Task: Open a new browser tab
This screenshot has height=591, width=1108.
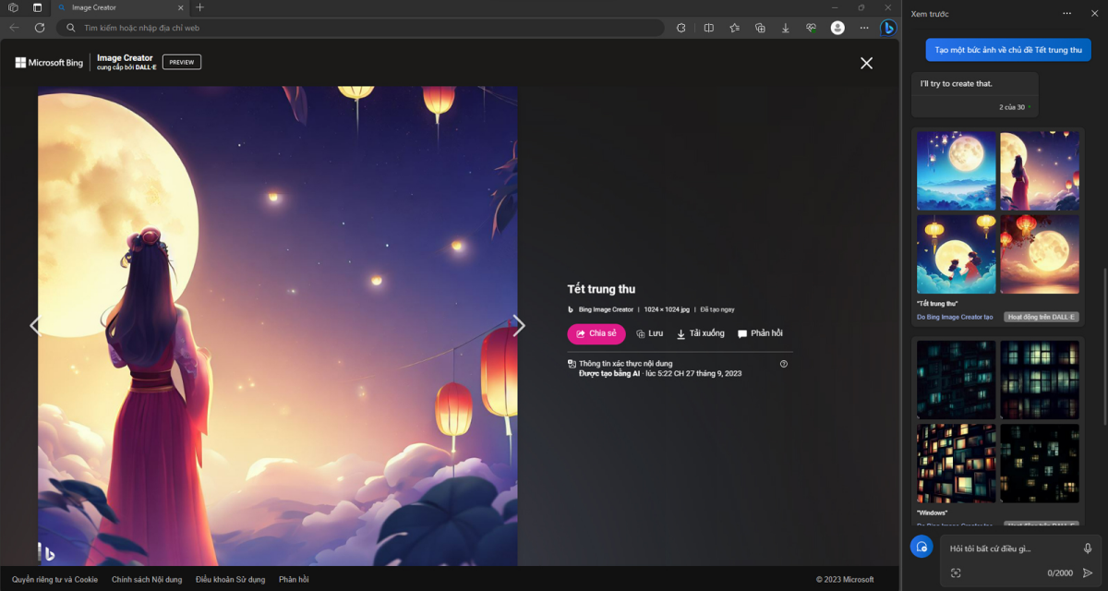Action: click(199, 7)
